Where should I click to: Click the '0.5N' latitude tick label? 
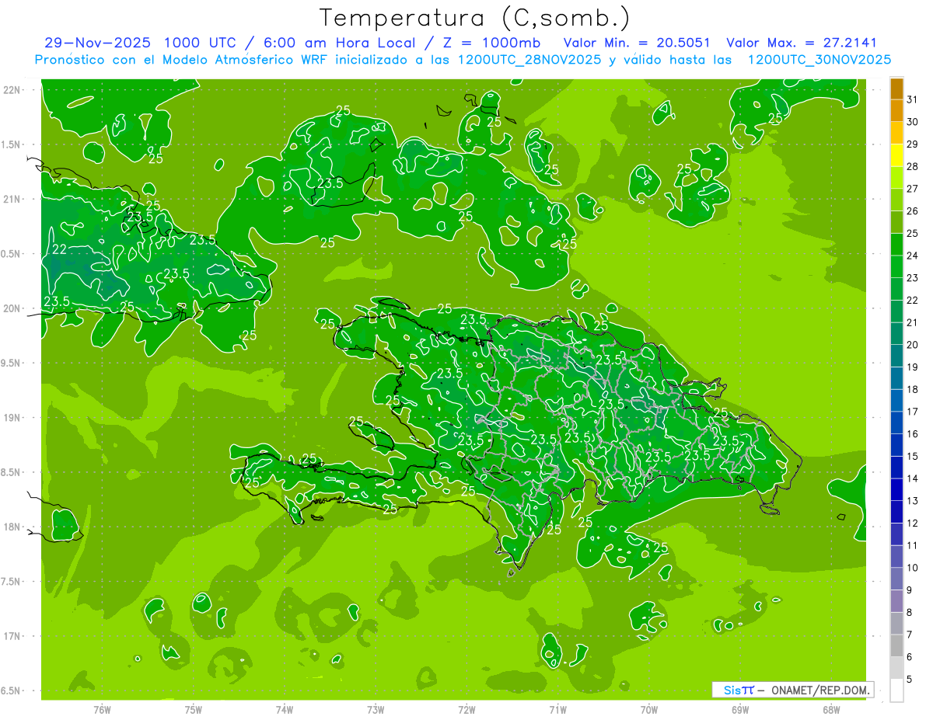tap(11, 254)
